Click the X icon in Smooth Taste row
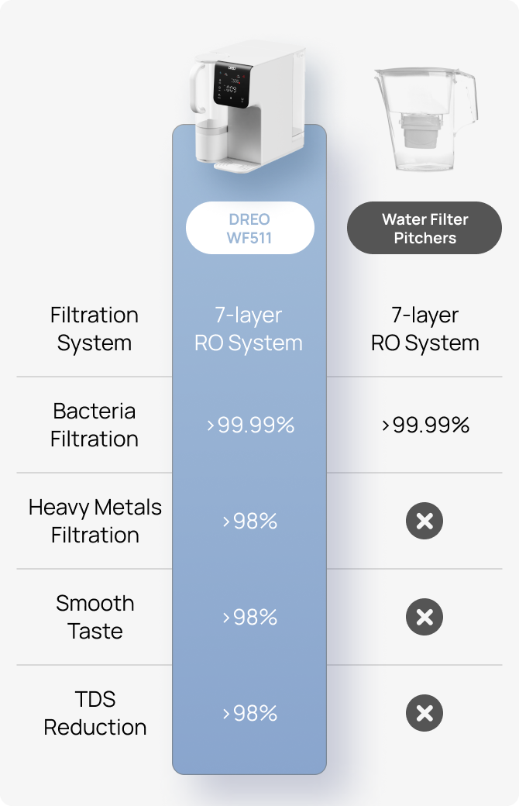 pos(424,617)
